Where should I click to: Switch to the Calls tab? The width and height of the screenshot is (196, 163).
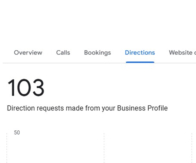[63, 52]
